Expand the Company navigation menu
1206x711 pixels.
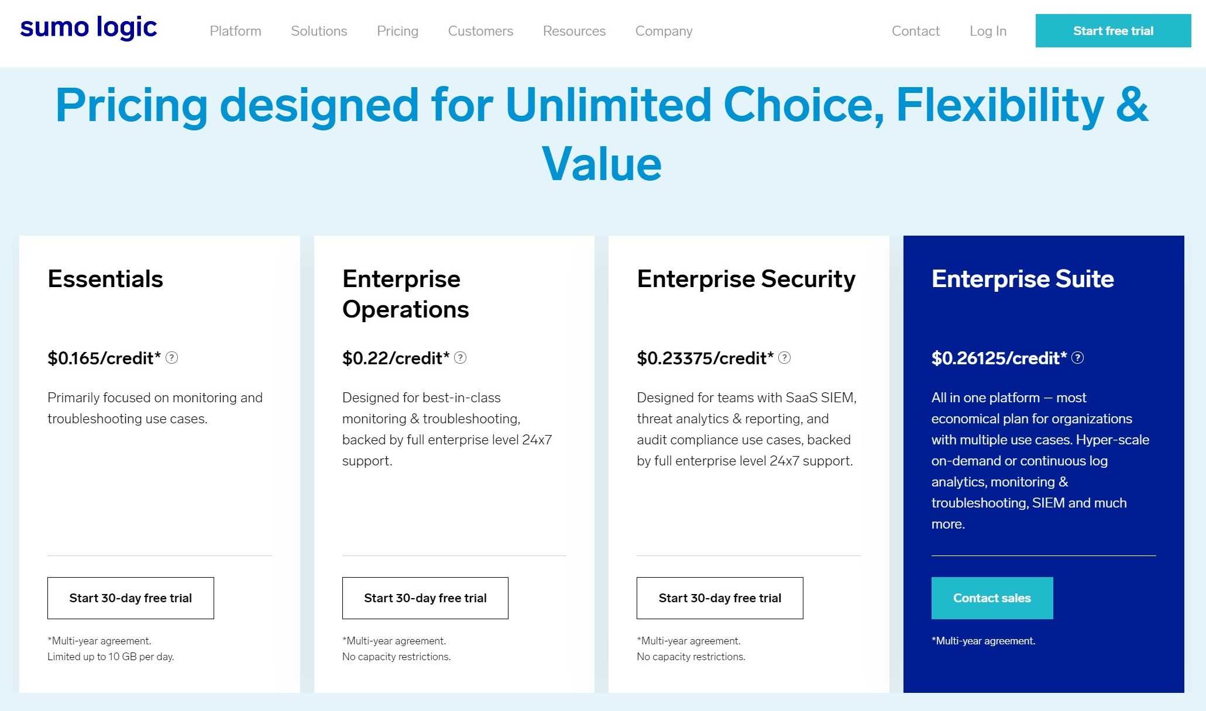click(664, 31)
